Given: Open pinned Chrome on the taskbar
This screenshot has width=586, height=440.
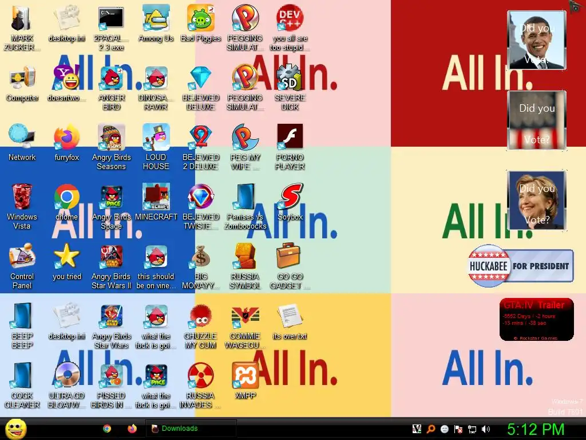Looking at the screenshot, I should coord(107,429).
